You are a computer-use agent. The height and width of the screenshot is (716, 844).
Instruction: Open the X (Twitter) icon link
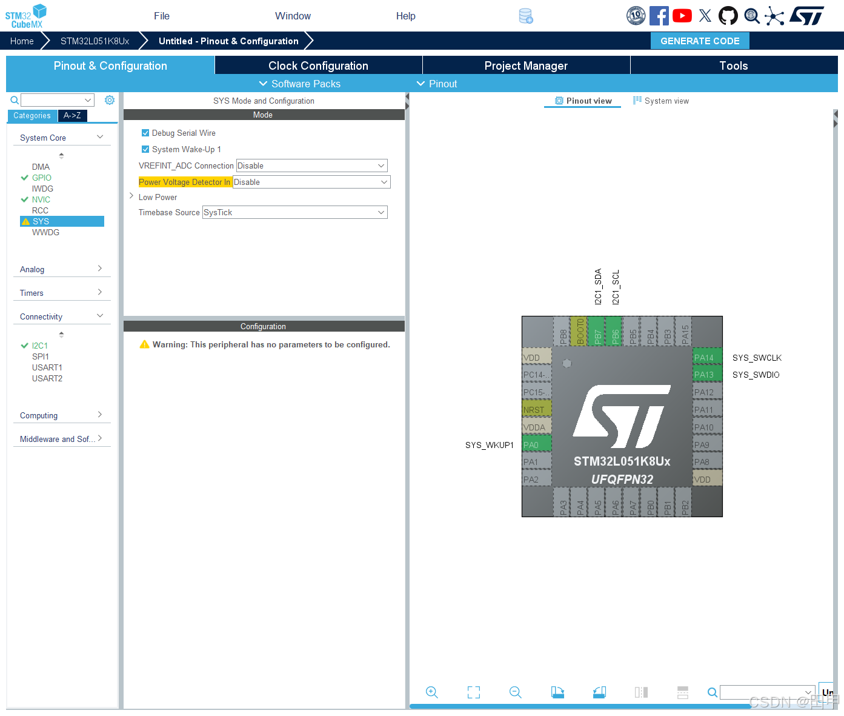click(x=705, y=16)
